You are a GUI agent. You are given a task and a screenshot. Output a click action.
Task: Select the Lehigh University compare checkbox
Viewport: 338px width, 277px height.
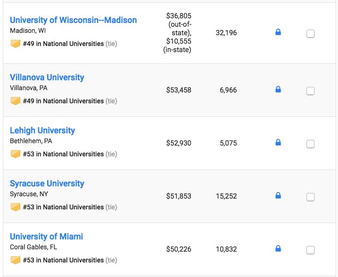pyautogui.click(x=310, y=144)
